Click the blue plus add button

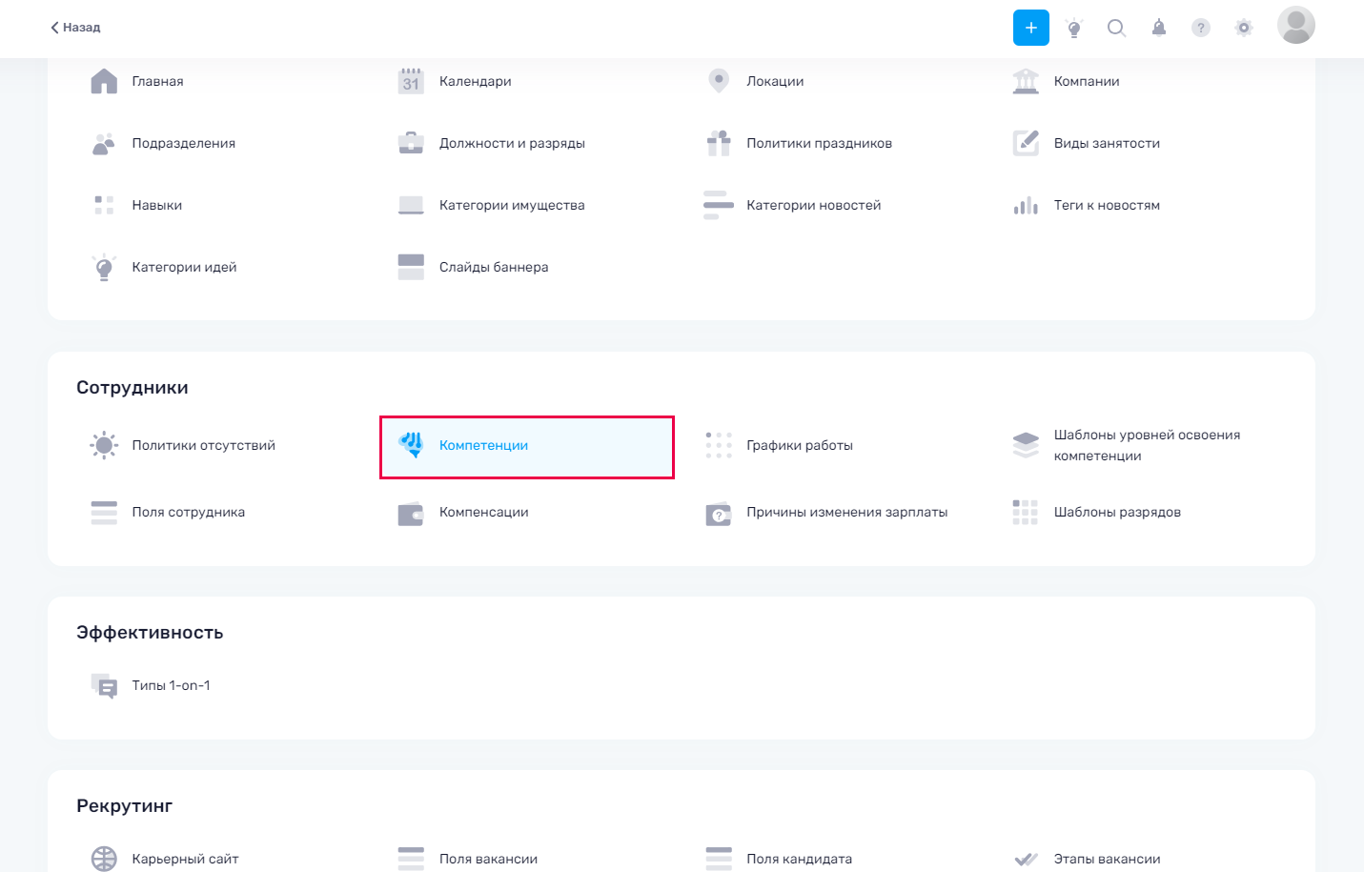click(x=1030, y=28)
